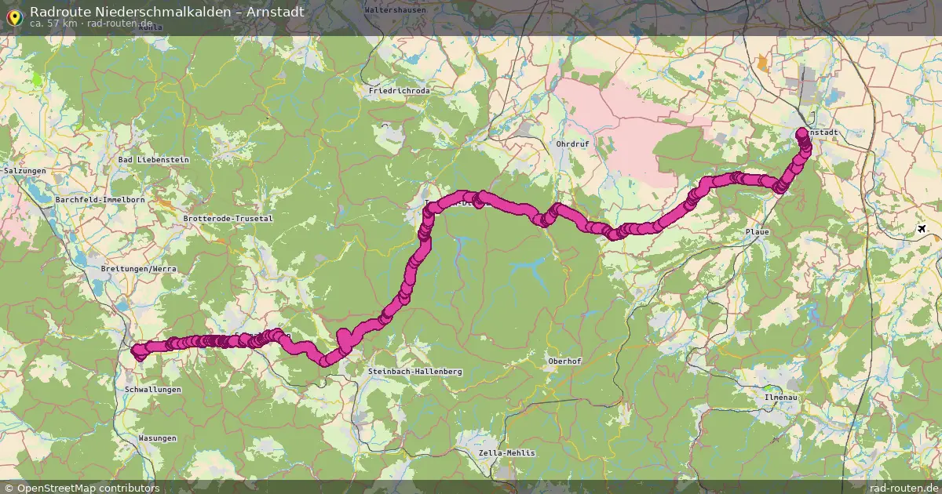Open the rad-routen.de footer link
This screenshot has width=942, height=494.
click(904, 488)
